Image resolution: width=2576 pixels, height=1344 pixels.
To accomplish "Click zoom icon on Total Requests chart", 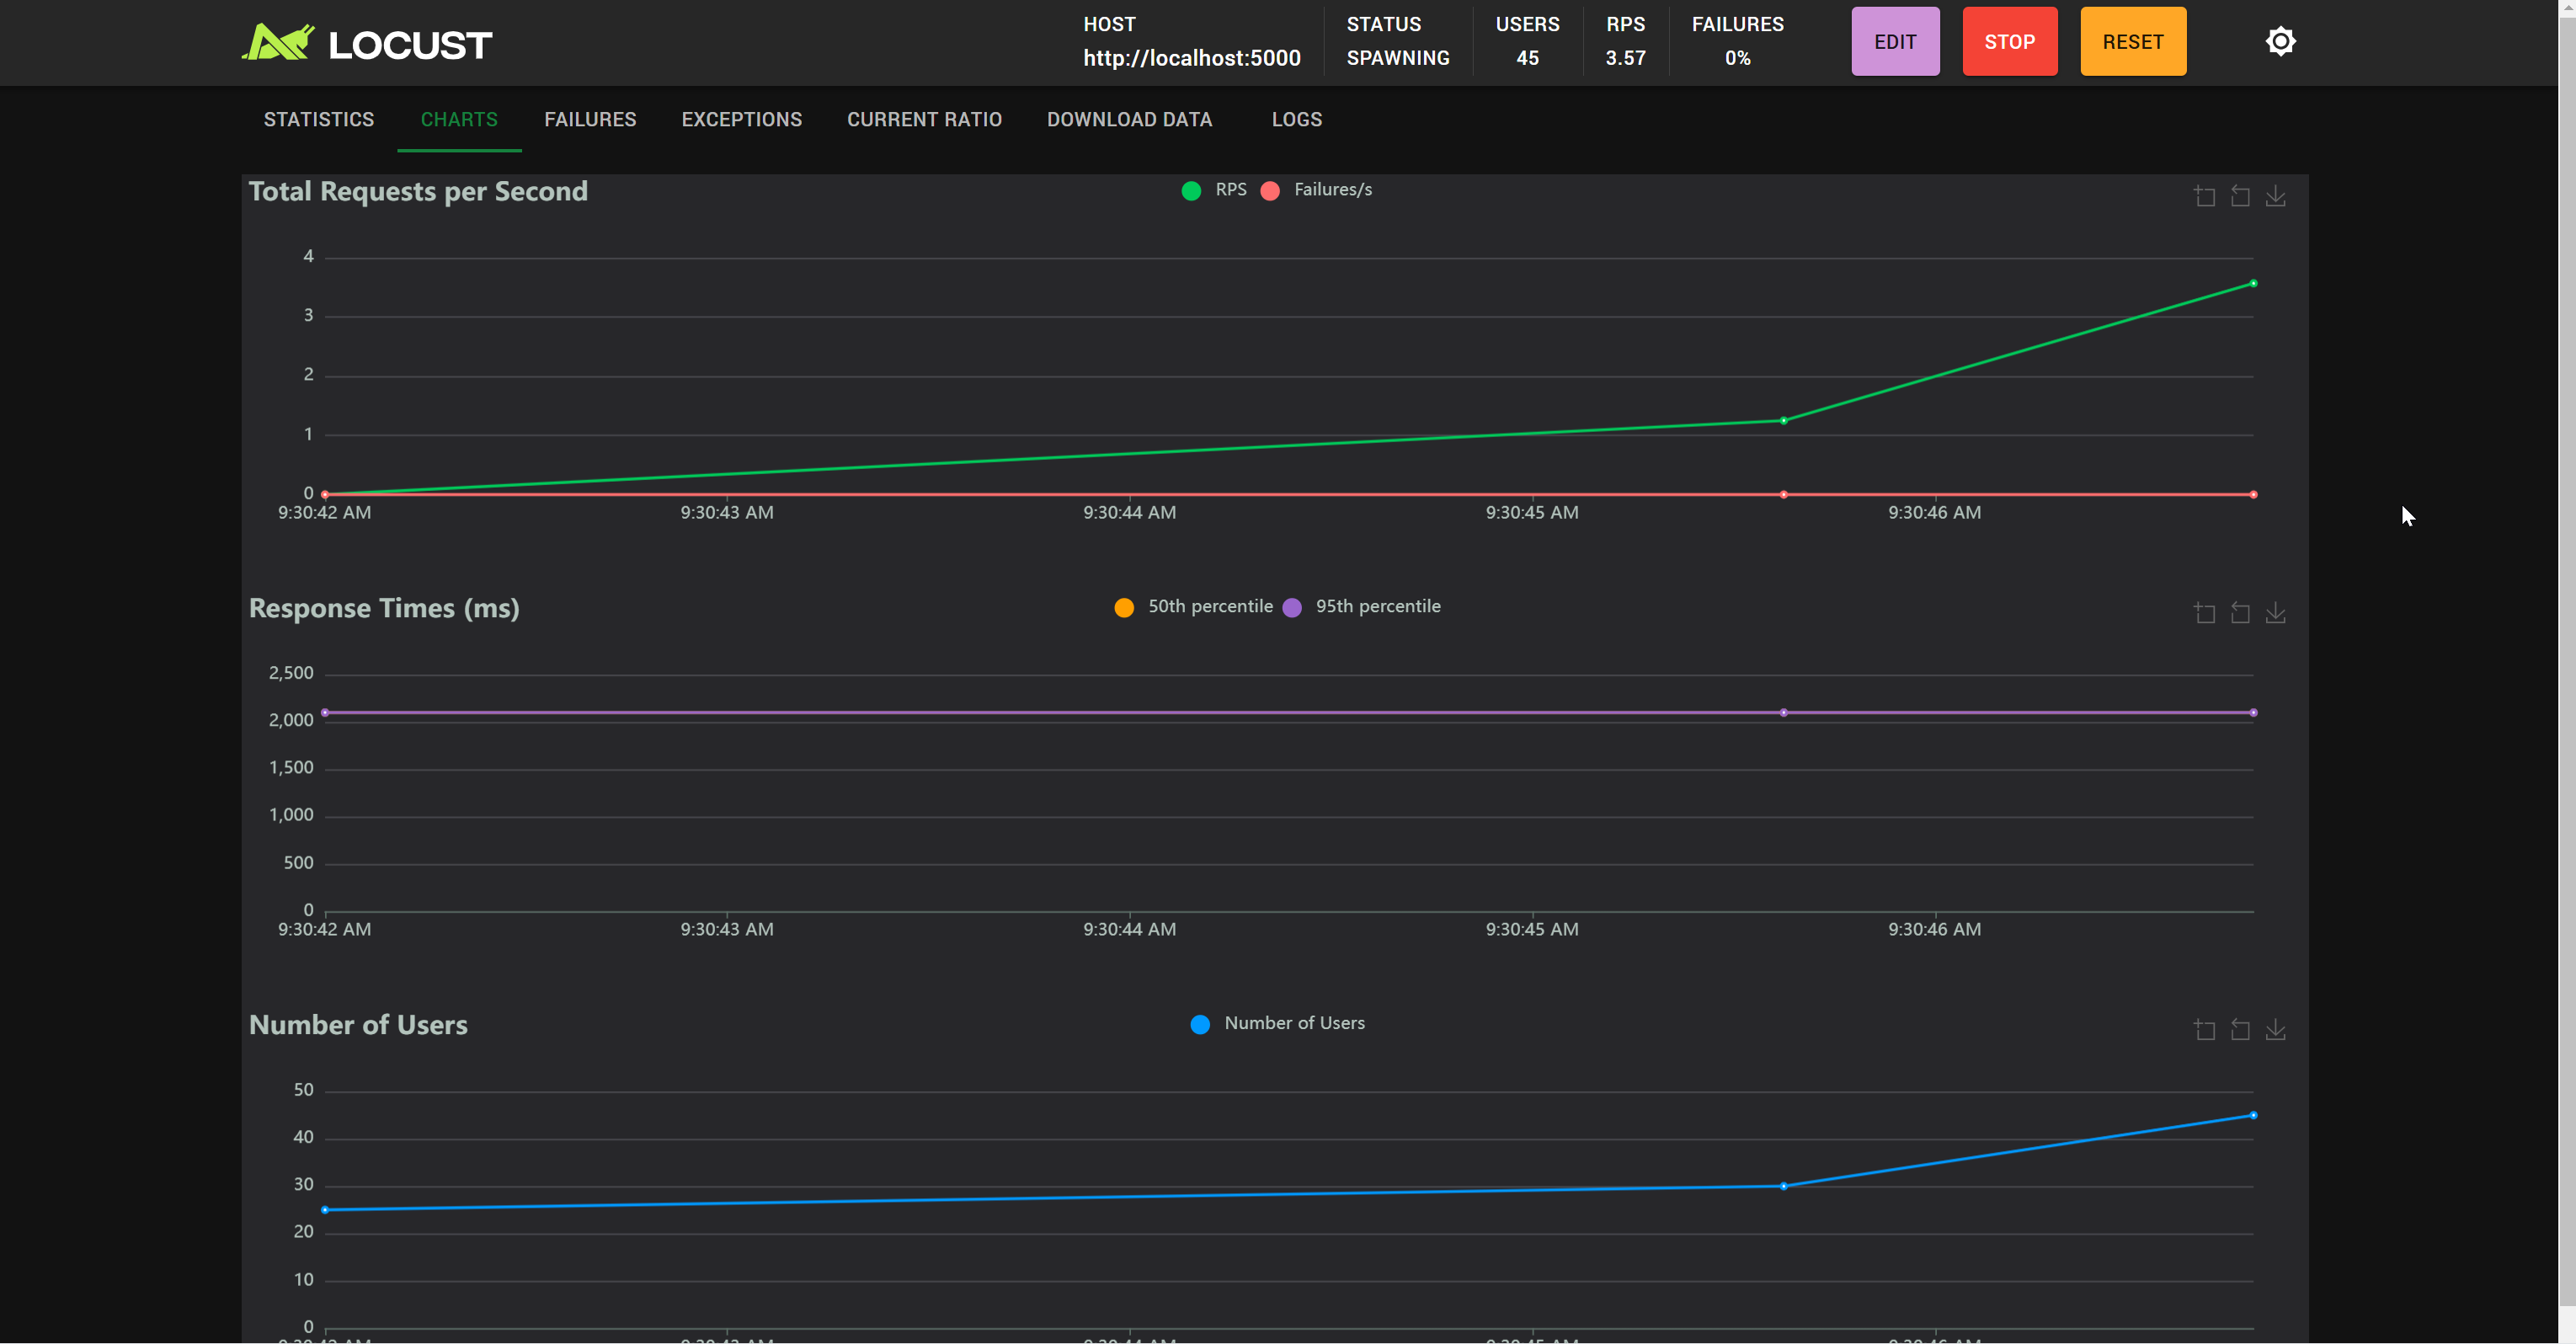I will 2204,196.
